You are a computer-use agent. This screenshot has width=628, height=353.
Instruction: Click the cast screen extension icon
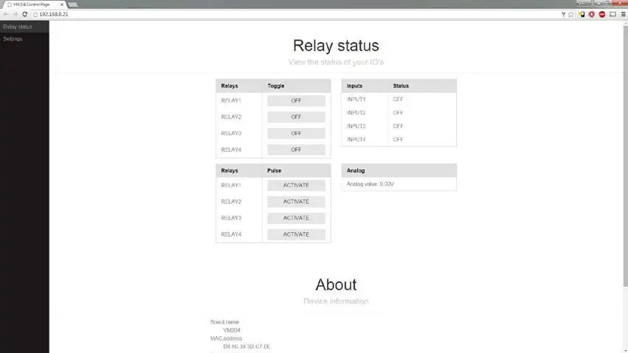tap(613, 15)
